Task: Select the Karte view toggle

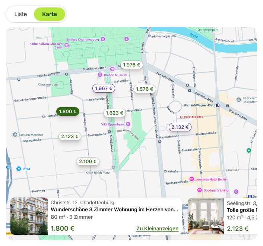Action: pos(50,14)
